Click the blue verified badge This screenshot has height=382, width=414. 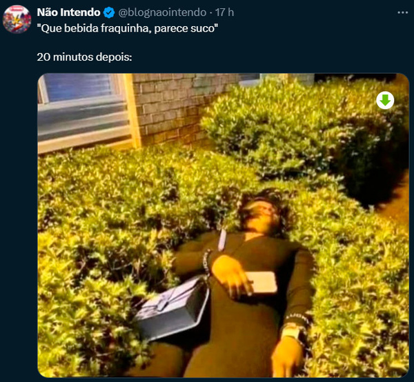(x=109, y=12)
